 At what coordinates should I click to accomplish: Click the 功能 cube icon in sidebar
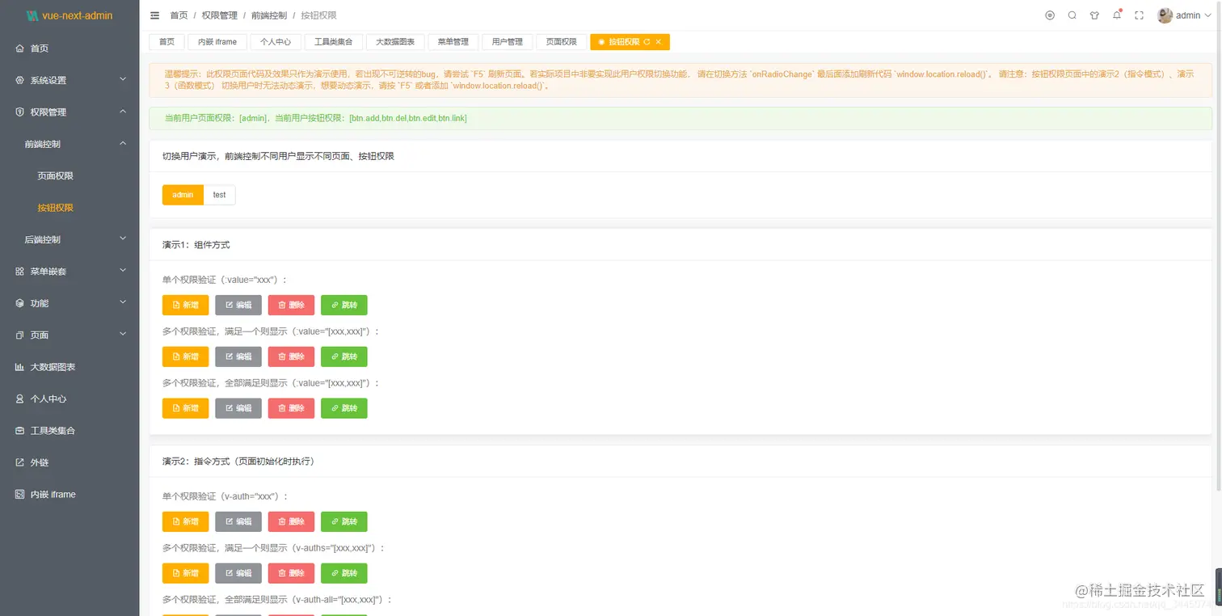[x=20, y=303]
